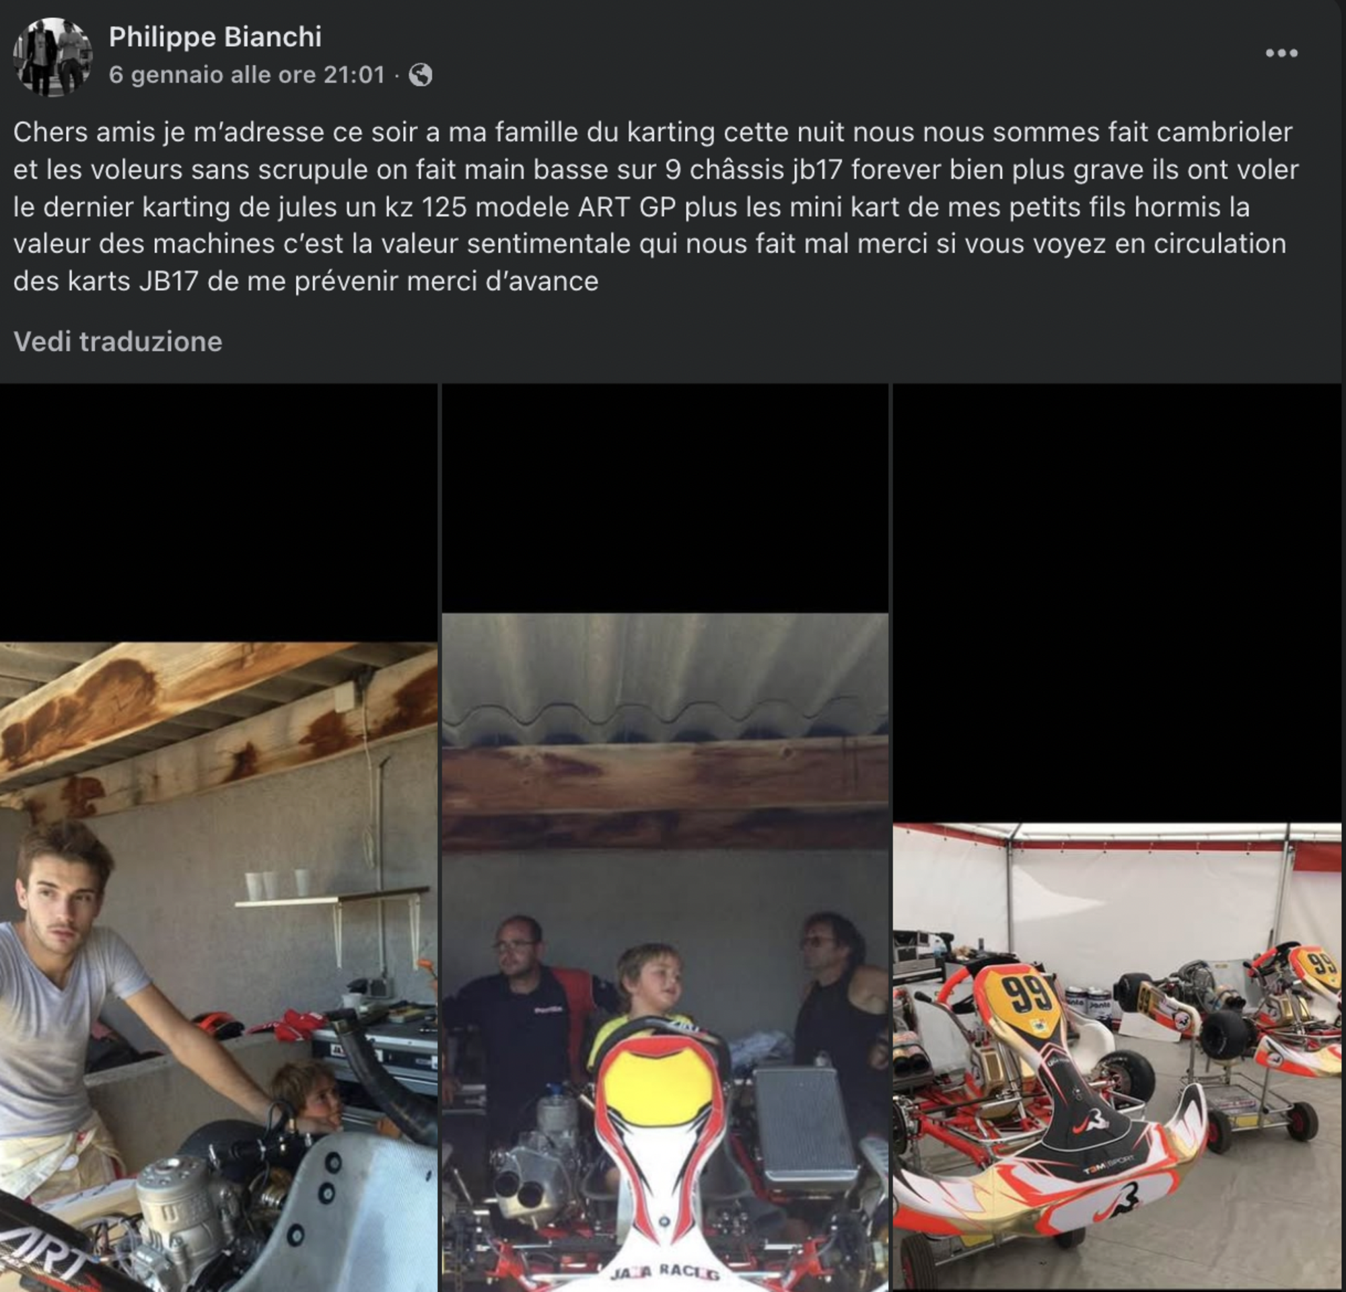Image resolution: width=1346 pixels, height=1292 pixels.
Task: Open the post timestamp 6 gennaio alle ore 21:01
Action: (246, 74)
